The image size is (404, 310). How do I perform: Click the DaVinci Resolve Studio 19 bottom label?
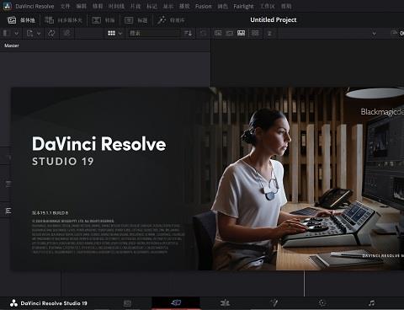click(x=54, y=303)
